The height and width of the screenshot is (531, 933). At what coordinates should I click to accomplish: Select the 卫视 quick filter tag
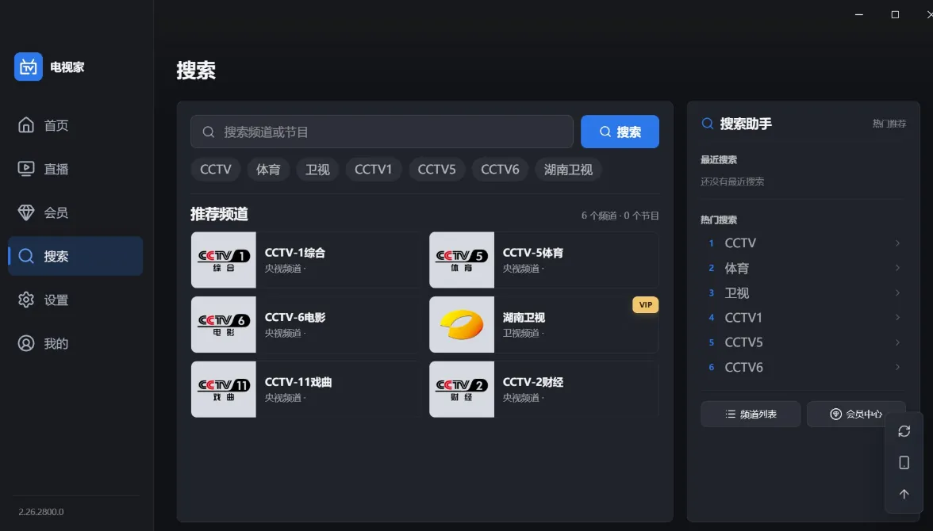pyautogui.click(x=317, y=170)
